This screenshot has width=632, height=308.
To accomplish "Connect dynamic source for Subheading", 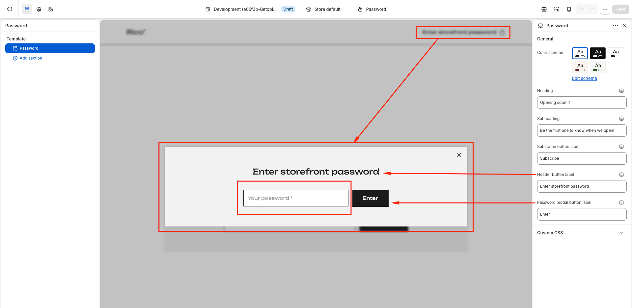I will point(621,119).
